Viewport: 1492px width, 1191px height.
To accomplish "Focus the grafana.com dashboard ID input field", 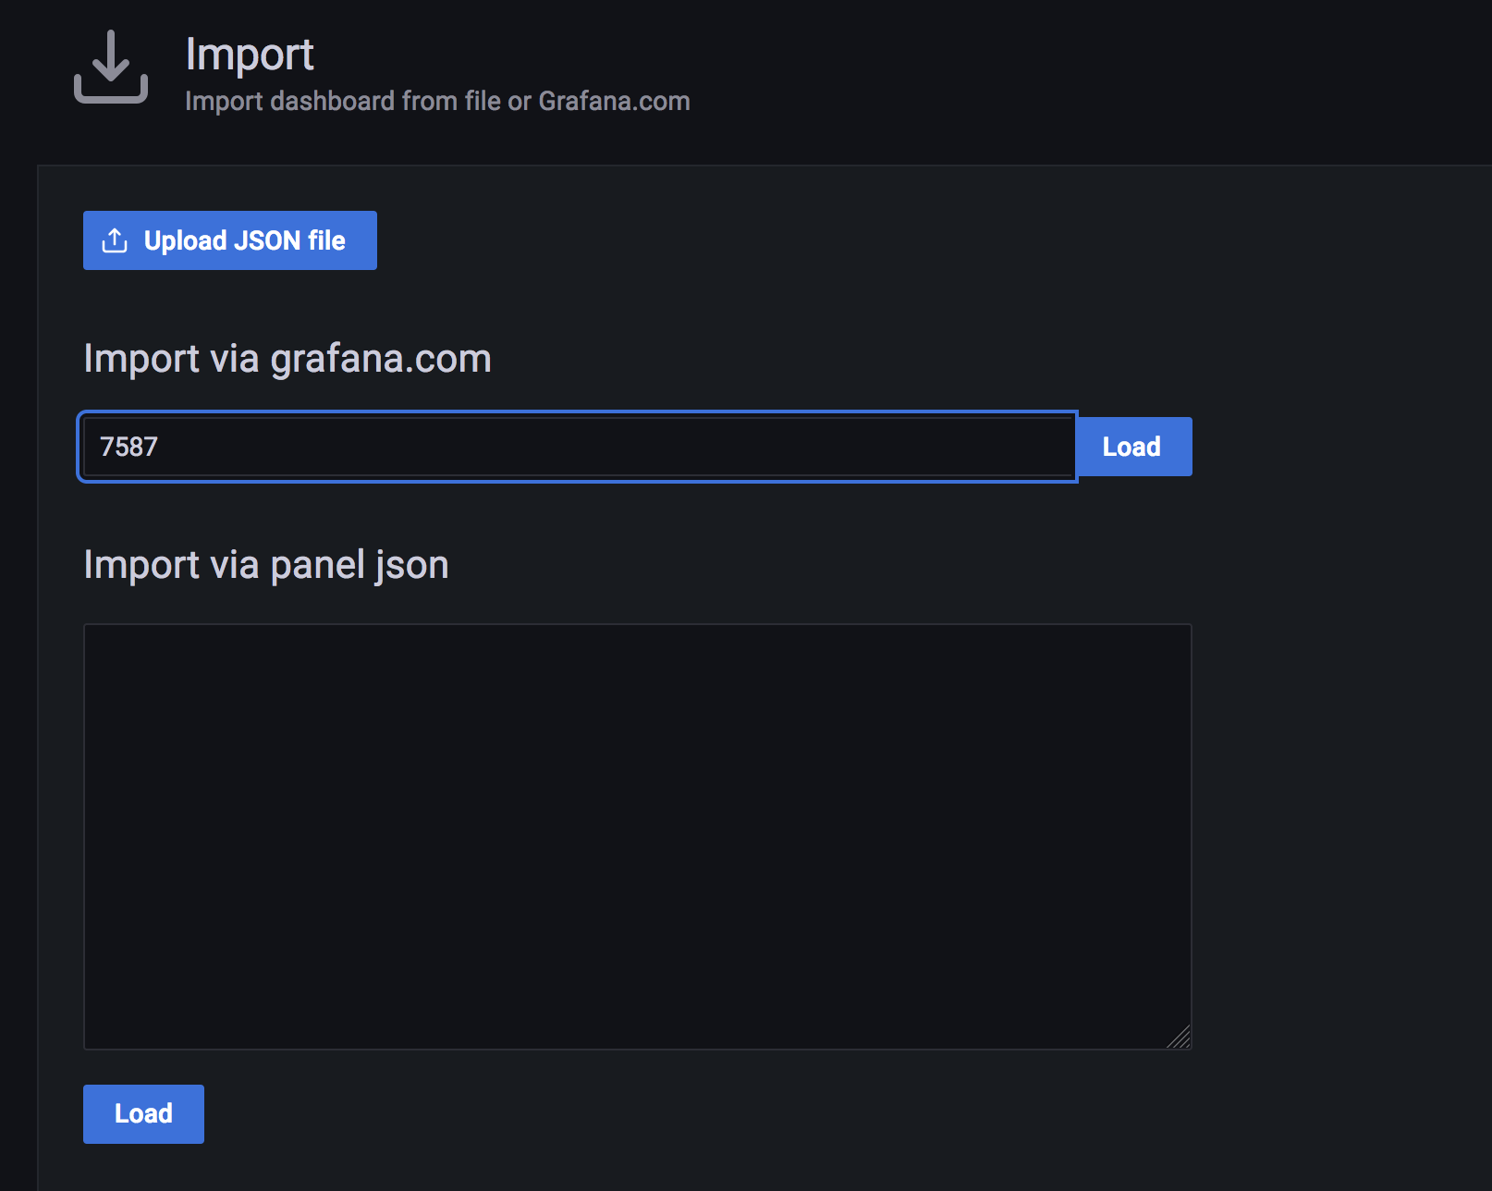I will (x=578, y=447).
